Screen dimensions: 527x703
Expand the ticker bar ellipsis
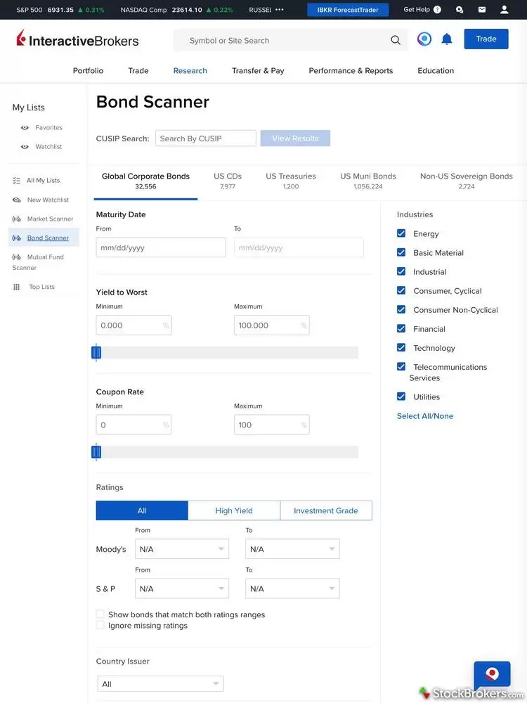pos(280,9)
